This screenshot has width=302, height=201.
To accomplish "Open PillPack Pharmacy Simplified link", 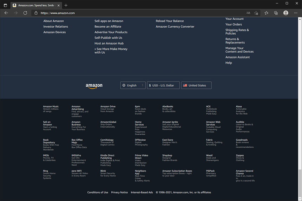I will tap(211, 173).
